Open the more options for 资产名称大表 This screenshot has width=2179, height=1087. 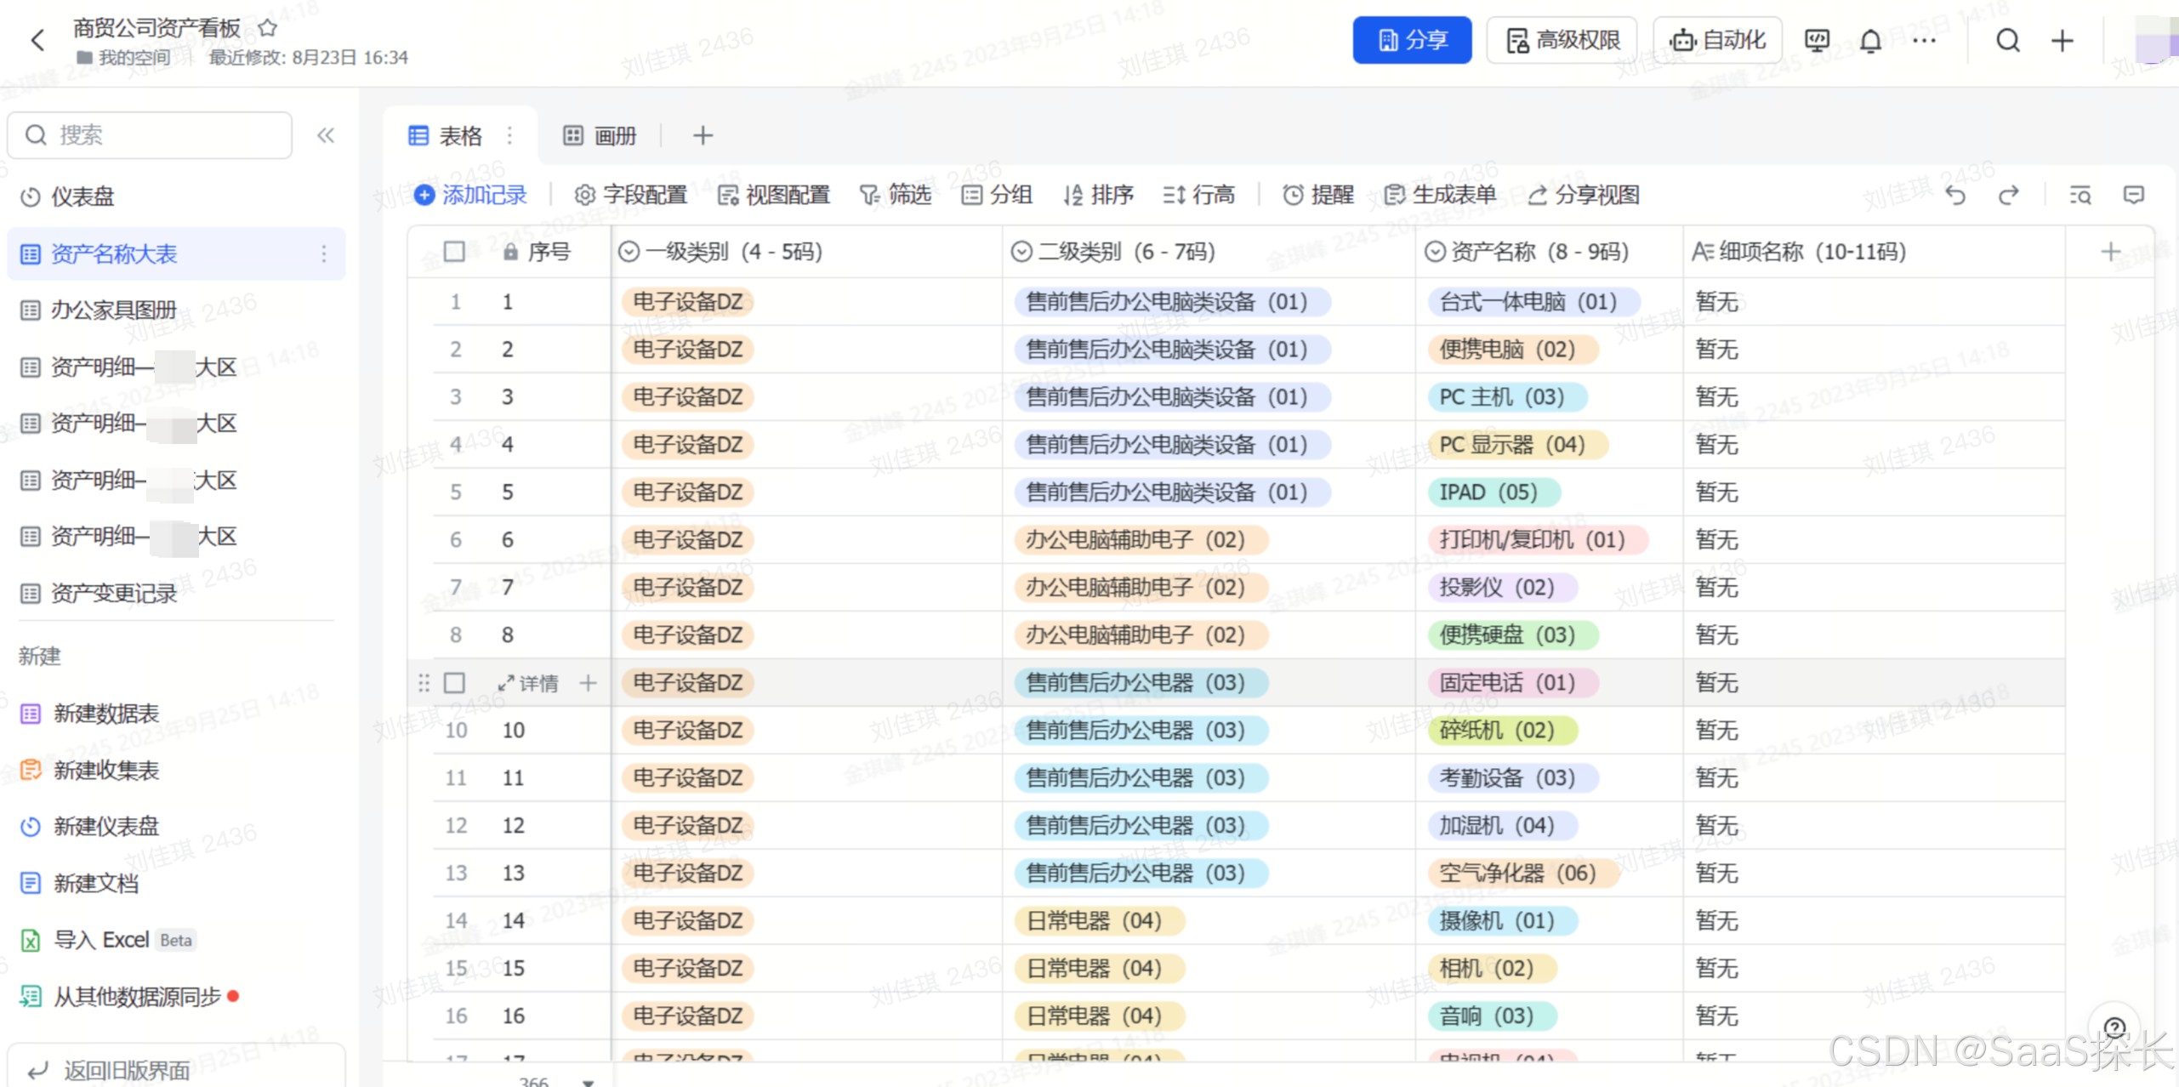[x=324, y=253]
